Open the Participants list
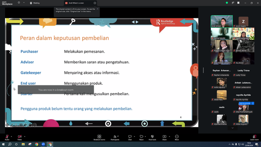This screenshot has height=147, width=261. tap(115, 138)
